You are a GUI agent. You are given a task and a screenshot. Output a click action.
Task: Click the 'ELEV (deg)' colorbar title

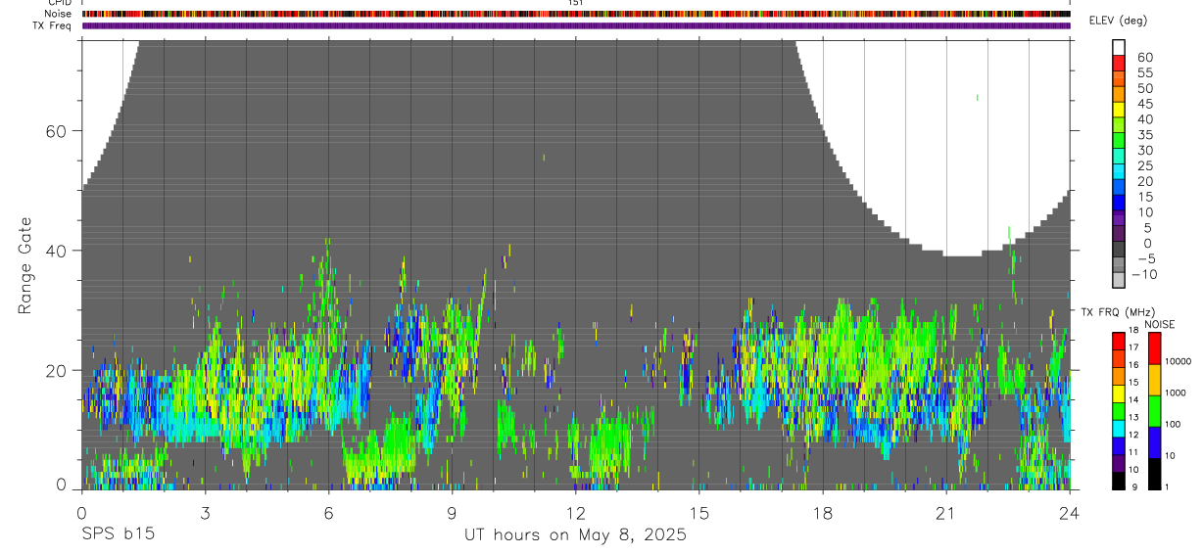(1118, 21)
